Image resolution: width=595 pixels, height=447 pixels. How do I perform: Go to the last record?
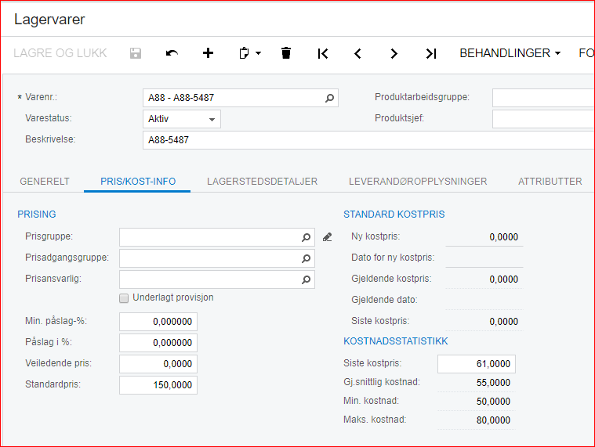point(430,53)
